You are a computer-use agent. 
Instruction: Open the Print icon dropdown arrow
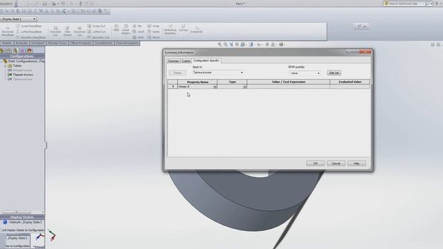pos(58,3)
